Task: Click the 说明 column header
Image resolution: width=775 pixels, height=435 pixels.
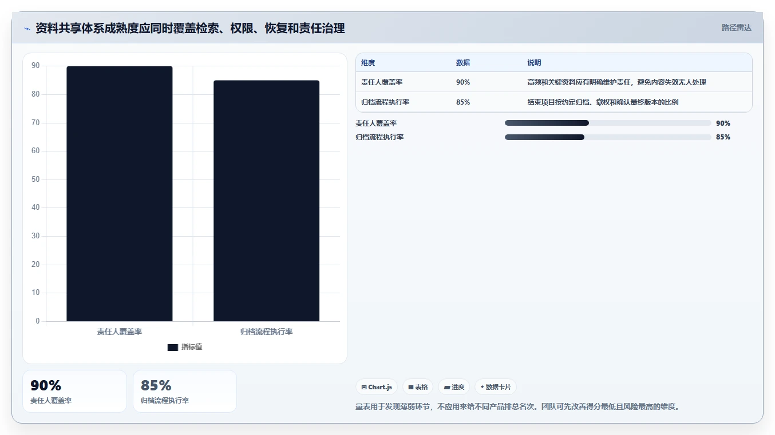Action: click(534, 63)
